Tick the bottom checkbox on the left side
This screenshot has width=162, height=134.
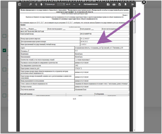pyautogui.click(x=4, y=95)
